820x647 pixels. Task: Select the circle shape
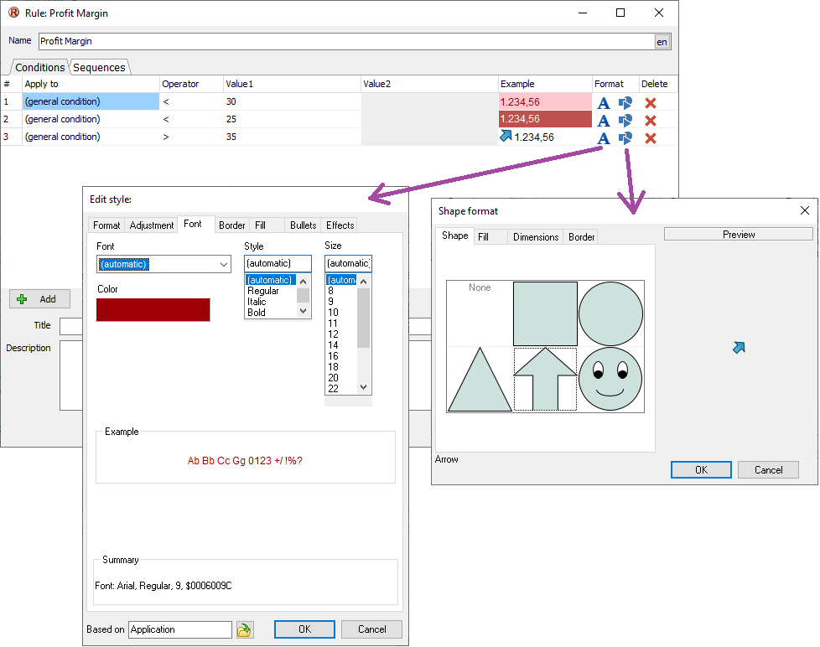[x=611, y=313]
